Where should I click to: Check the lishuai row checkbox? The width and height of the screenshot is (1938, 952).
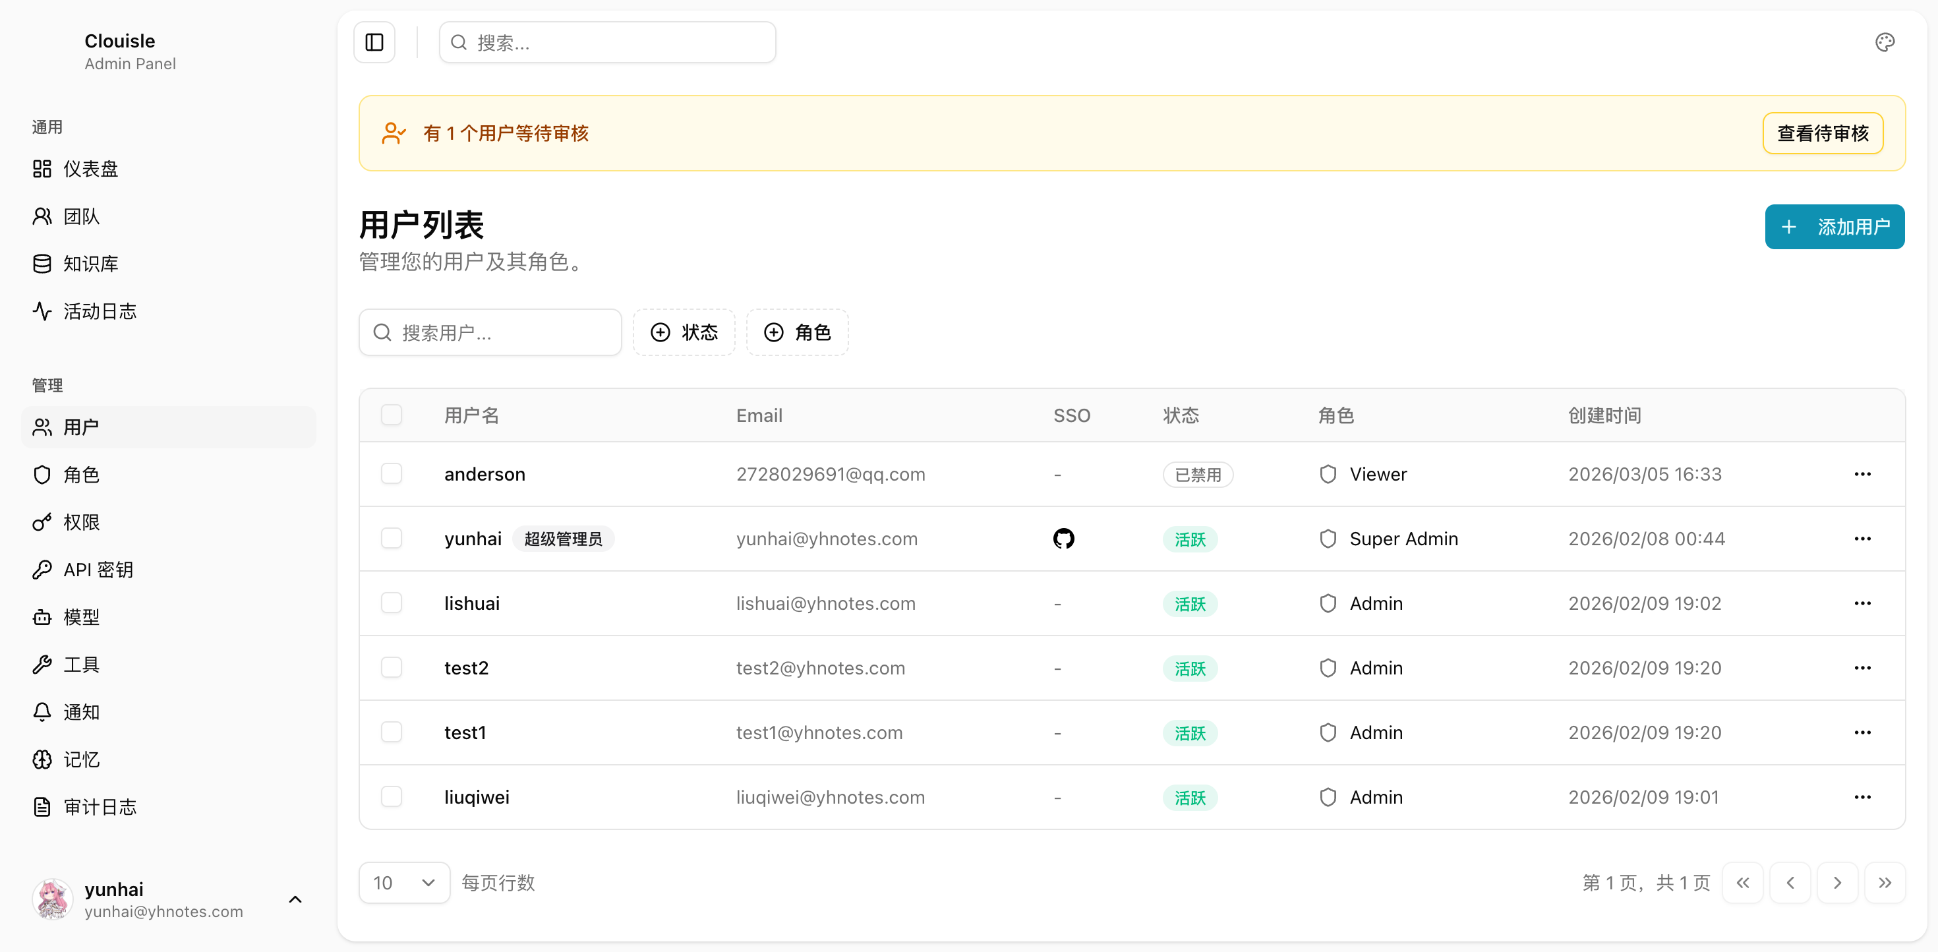tap(391, 603)
